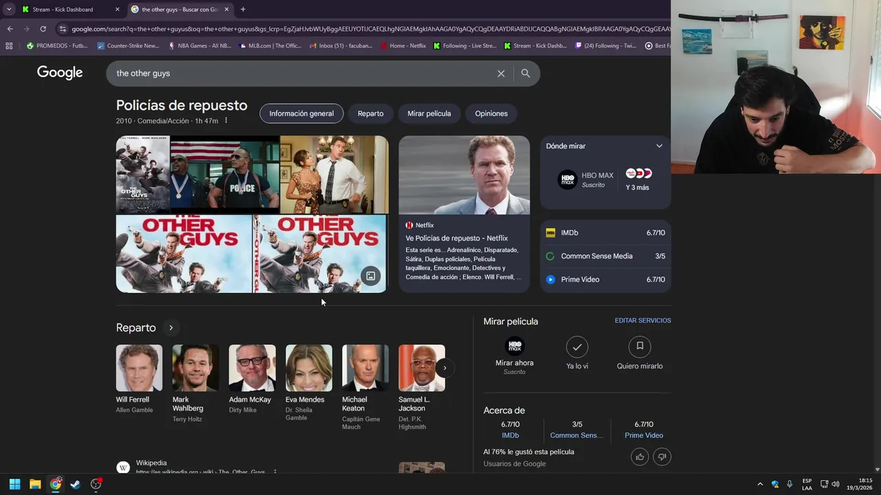Show more cast with the carousel arrow

pyautogui.click(x=445, y=368)
